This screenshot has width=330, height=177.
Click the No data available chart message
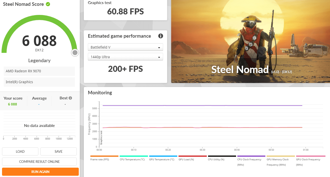[39, 125]
